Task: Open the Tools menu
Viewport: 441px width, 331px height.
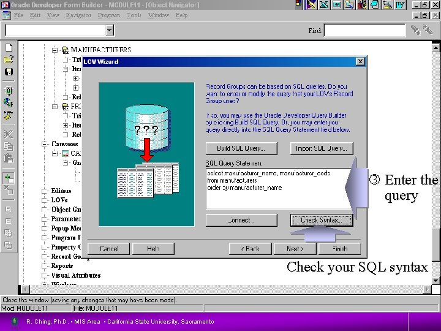Action: 134,15
